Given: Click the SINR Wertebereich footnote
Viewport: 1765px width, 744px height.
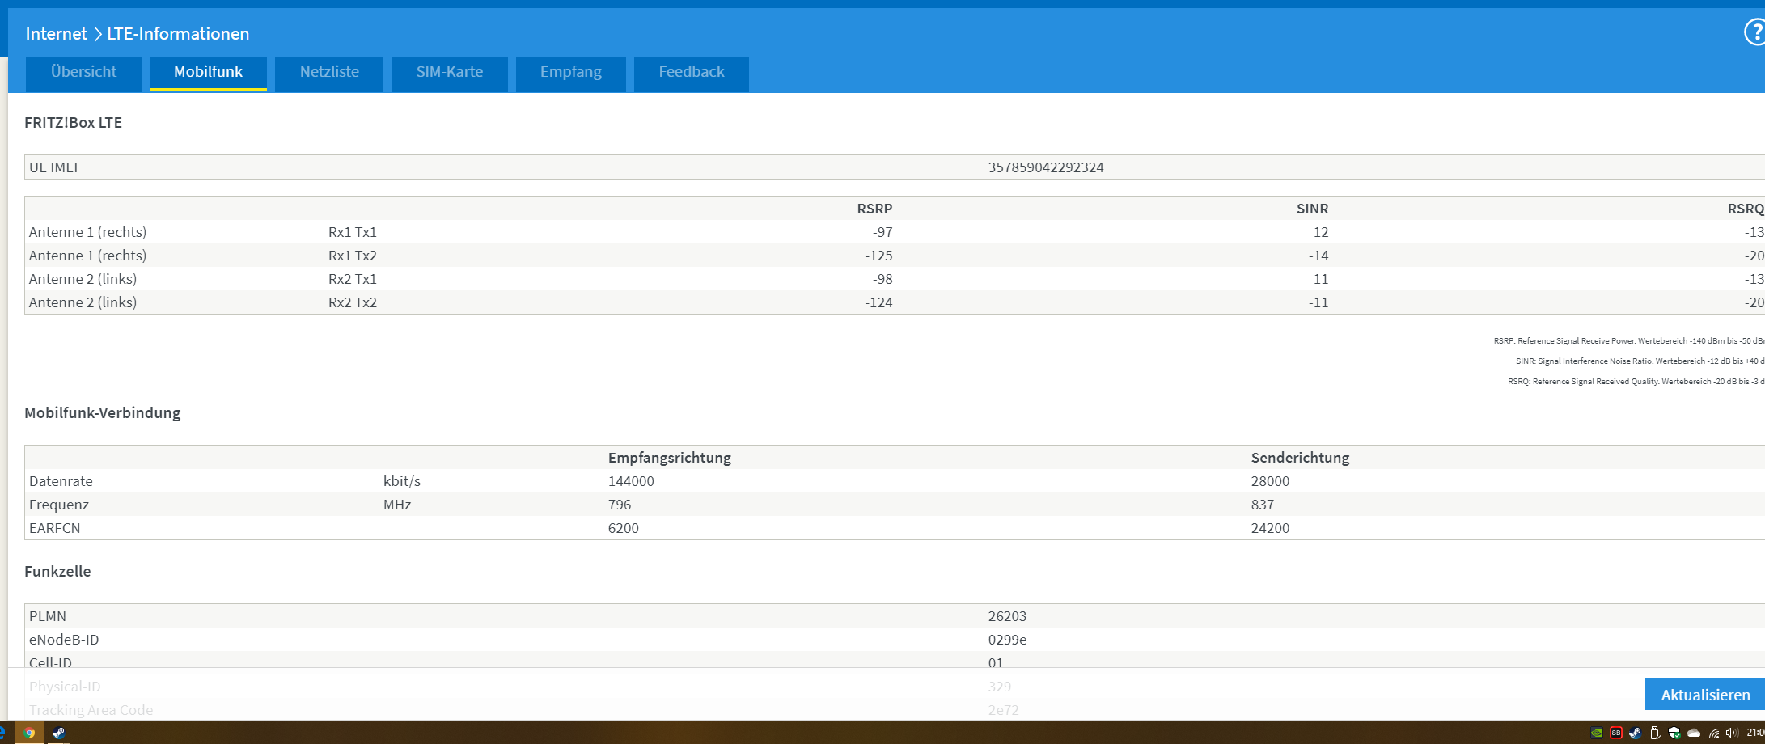Looking at the screenshot, I should click(1640, 361).
